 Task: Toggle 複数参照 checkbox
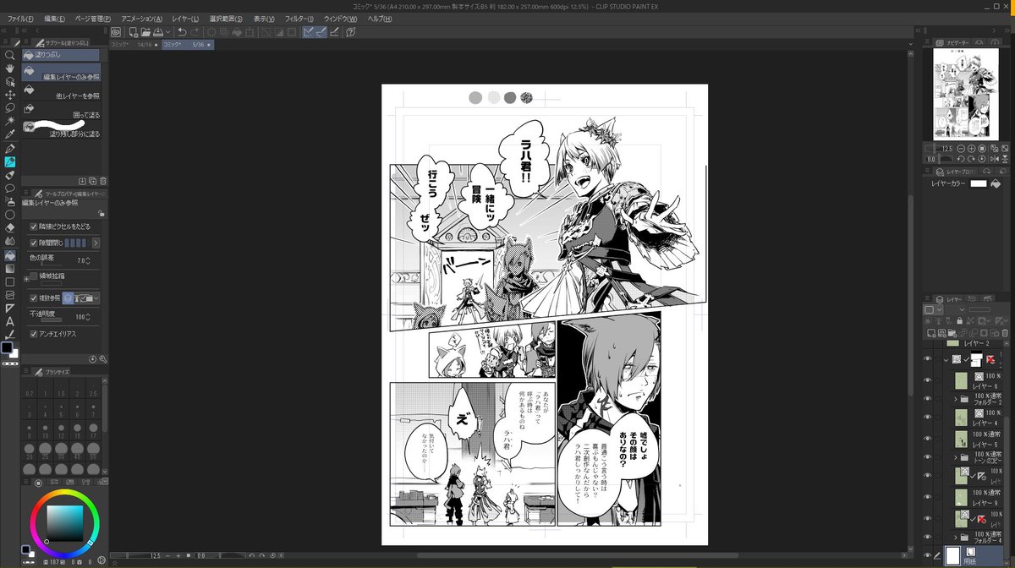(x=34, y=298)
